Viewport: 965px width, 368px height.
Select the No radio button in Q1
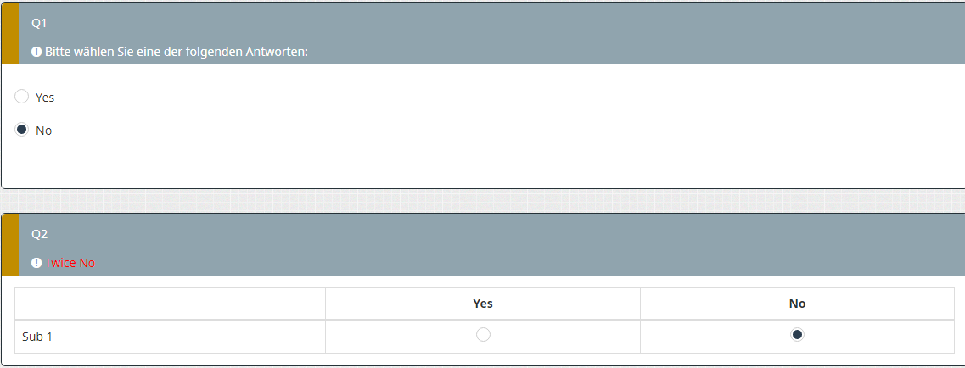point(22,130)
